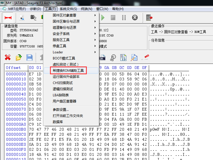
Task: Click the red screwdriver tool icon
Action: [145, 58]
